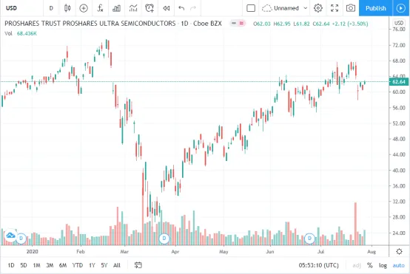Click the Aug label on time axis

pyautogui.click(x=372, y=252)
